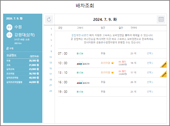170x126 pixels.
Task: Click the crown icon on 13:10 row
Action: click(112, 72)
